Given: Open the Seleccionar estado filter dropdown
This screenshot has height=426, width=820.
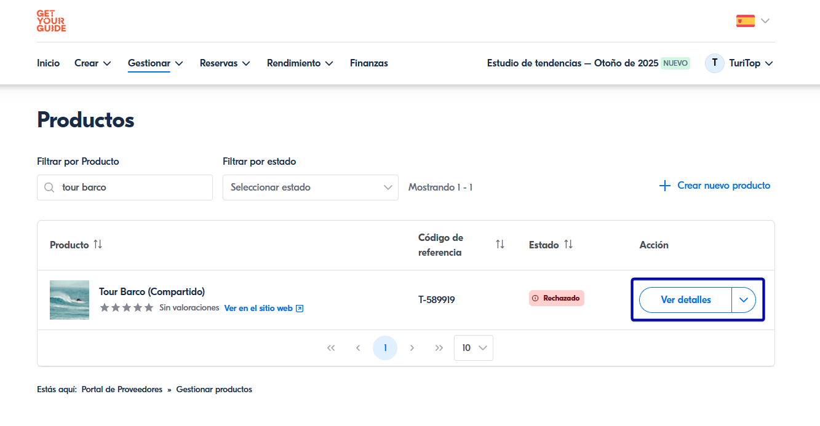Looking at the screenshot, I should coord(311,187).
